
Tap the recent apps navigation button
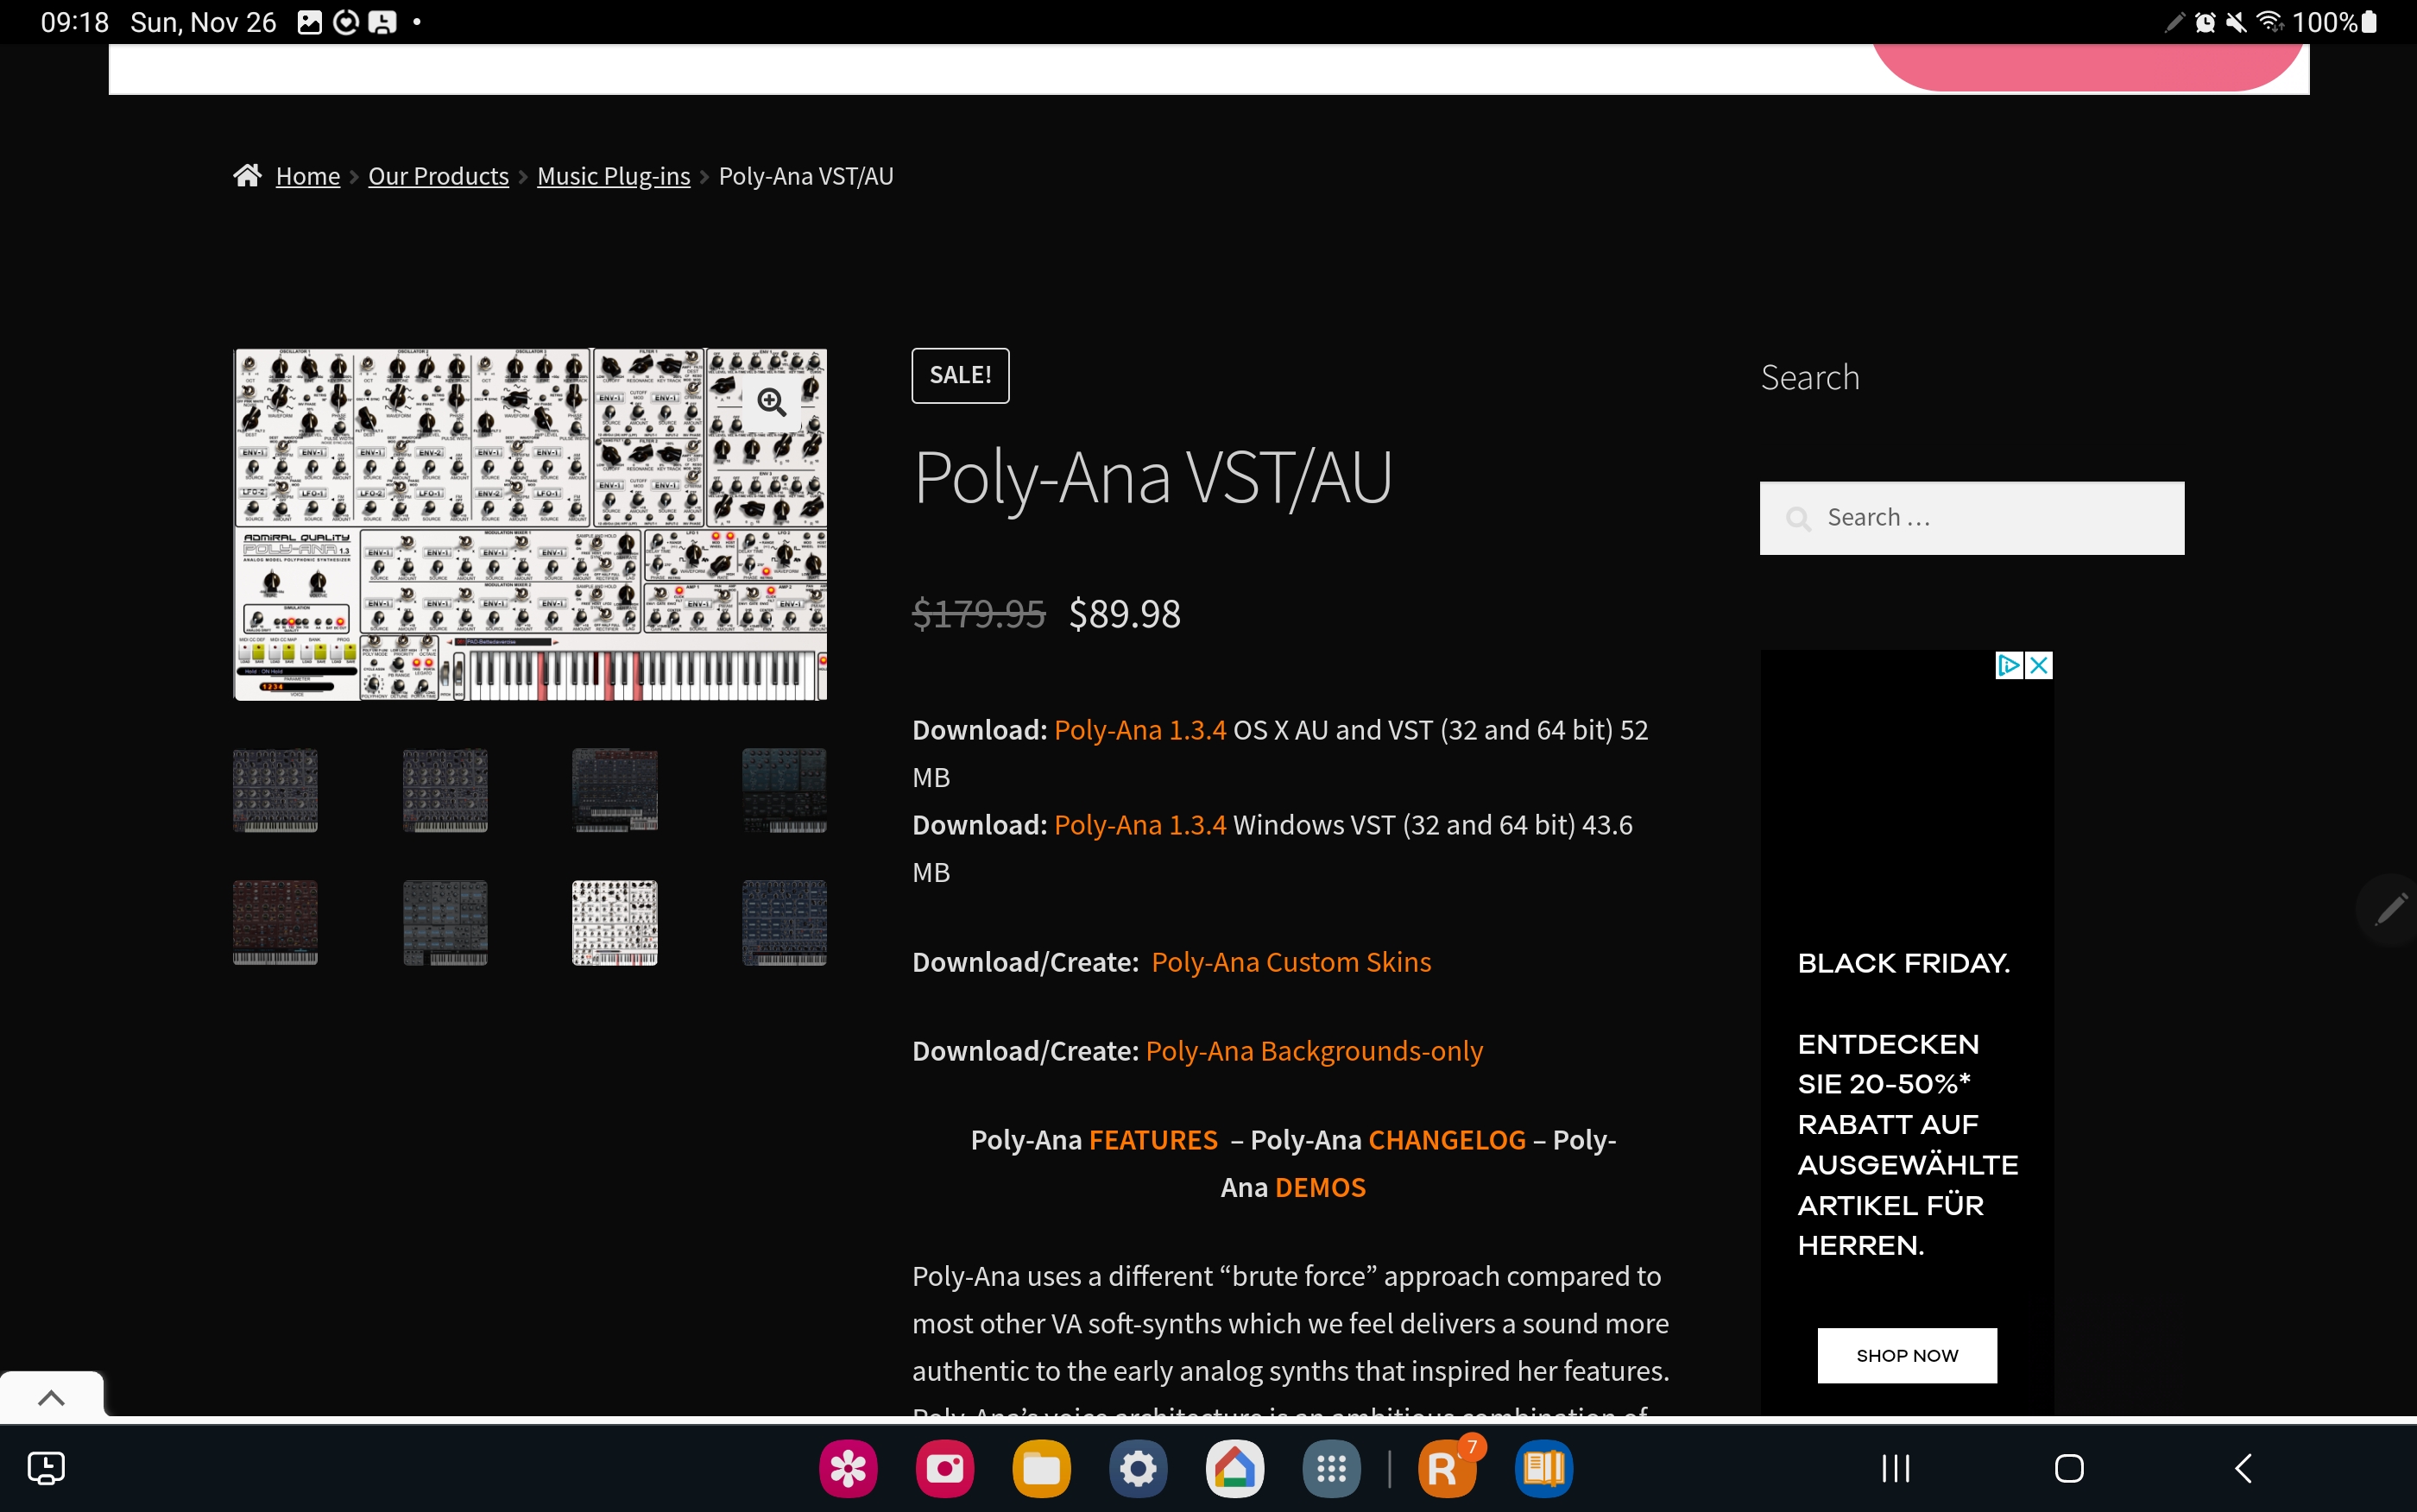pyautogui.click(x=1896, y=1468)
